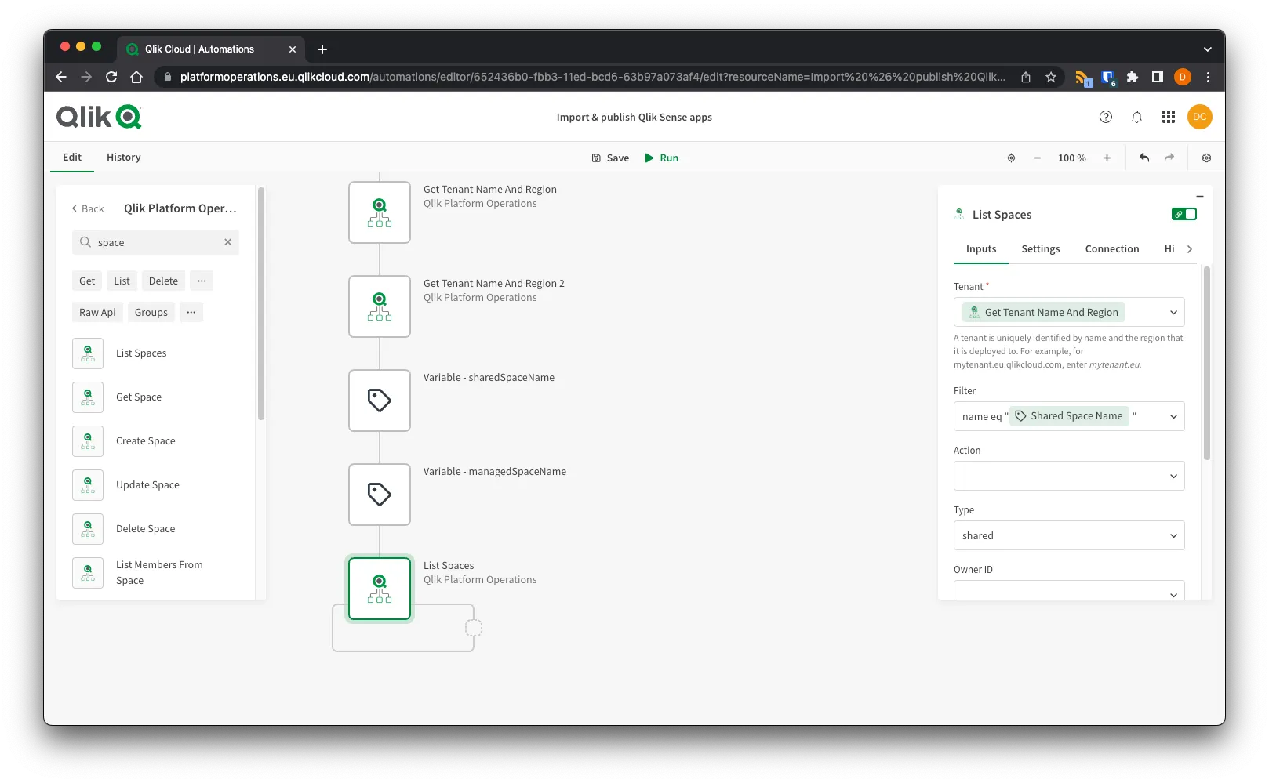Run the automation

tap(661, 158)
